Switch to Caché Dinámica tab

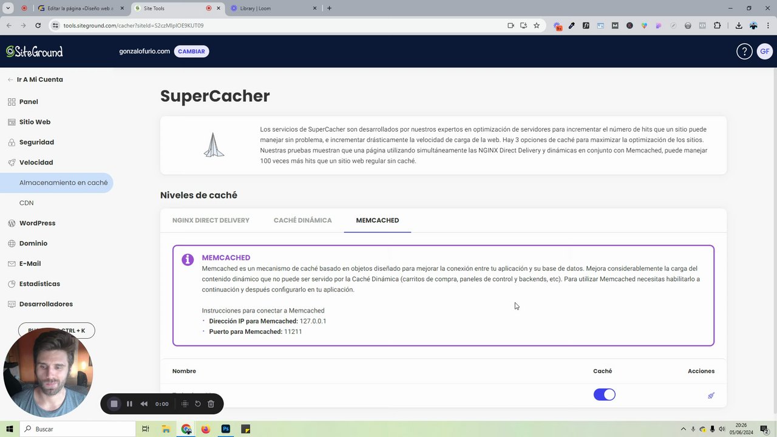[302, 220]
